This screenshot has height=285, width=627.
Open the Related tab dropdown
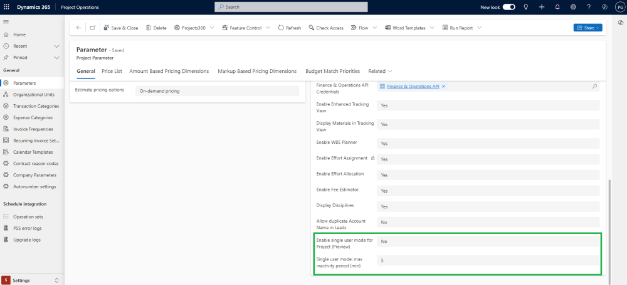[381, 72]
